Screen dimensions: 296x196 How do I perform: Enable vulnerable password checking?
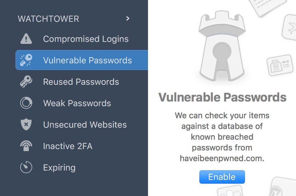click(222, 177)
